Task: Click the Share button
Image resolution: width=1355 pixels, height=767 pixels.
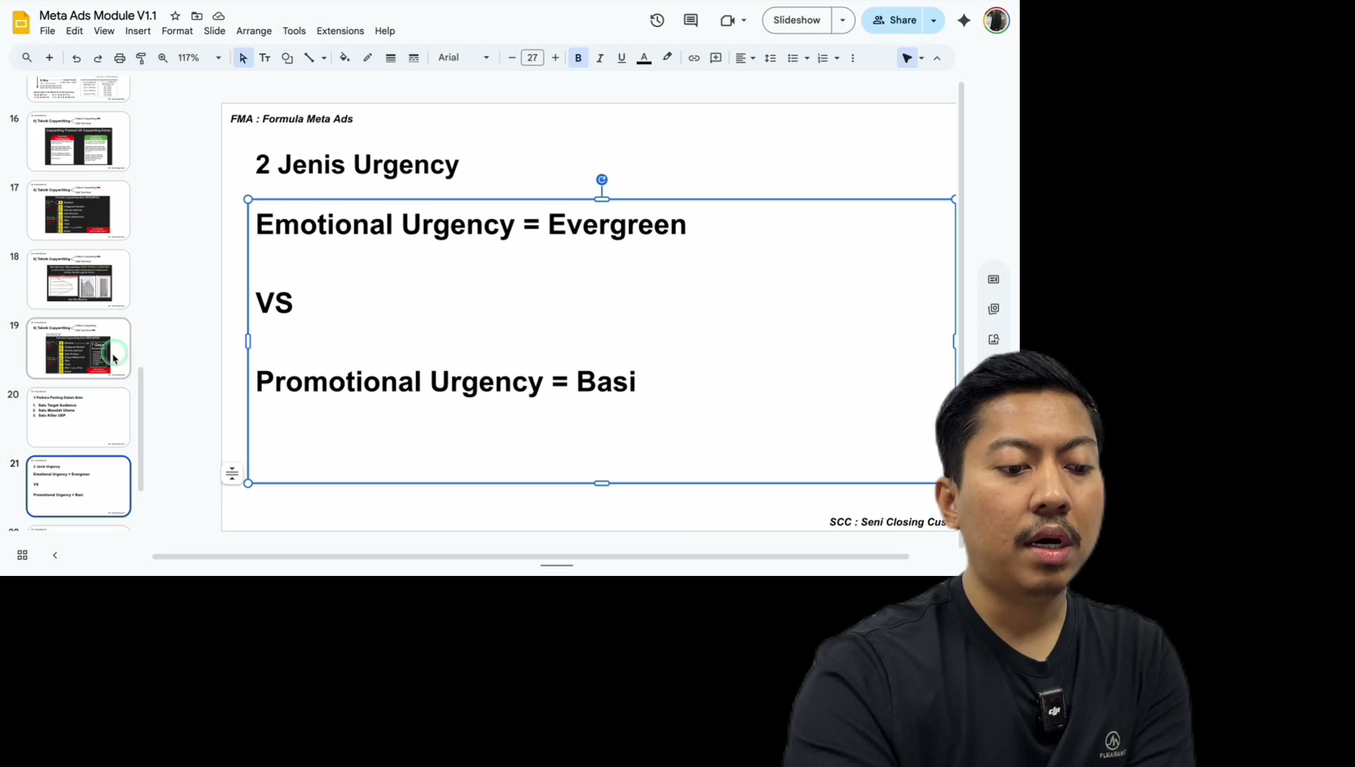Action: point(894,21)
